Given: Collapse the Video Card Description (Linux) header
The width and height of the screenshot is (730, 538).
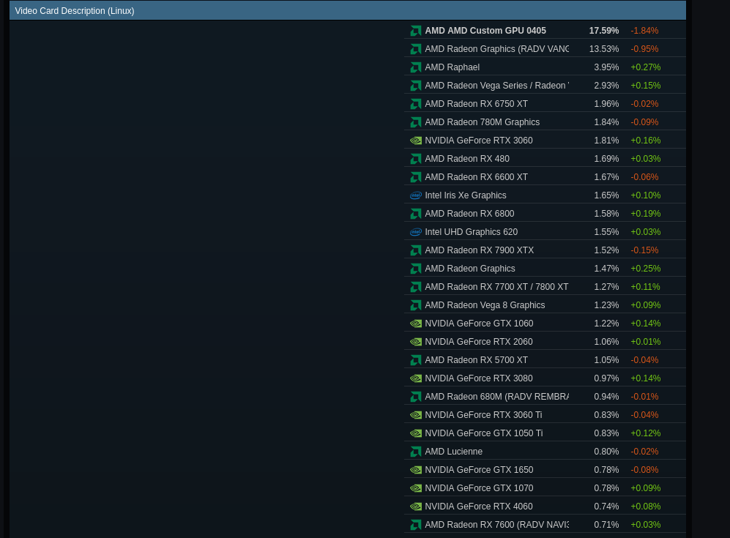Looking at the screenshot, I should point(347,11).
